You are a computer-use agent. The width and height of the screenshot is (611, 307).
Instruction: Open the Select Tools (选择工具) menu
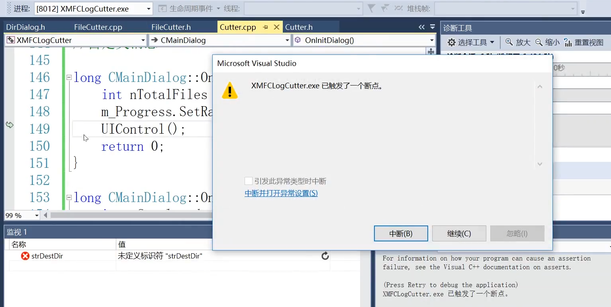pos(471,43)
